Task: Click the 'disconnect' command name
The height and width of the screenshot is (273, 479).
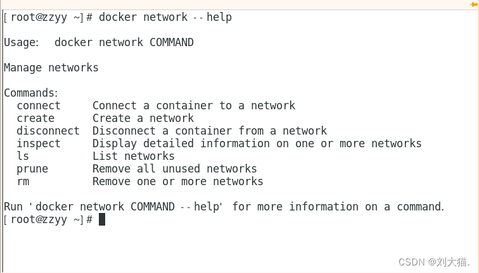Action: (48, 131)
